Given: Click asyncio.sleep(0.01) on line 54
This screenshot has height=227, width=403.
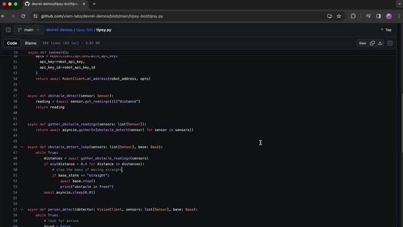Looking at the screenshot, I should (x=76, y=192).
